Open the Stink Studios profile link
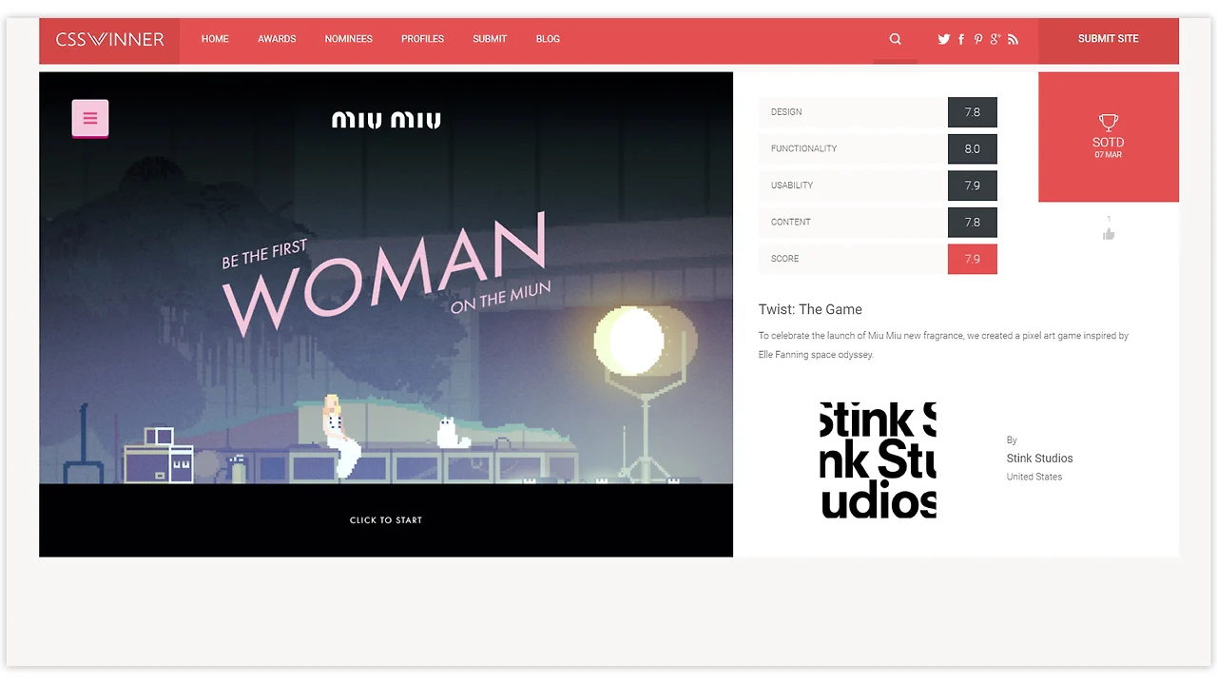The width and height of the screenshot is (1217, 684). click(x=1039, y=459)
